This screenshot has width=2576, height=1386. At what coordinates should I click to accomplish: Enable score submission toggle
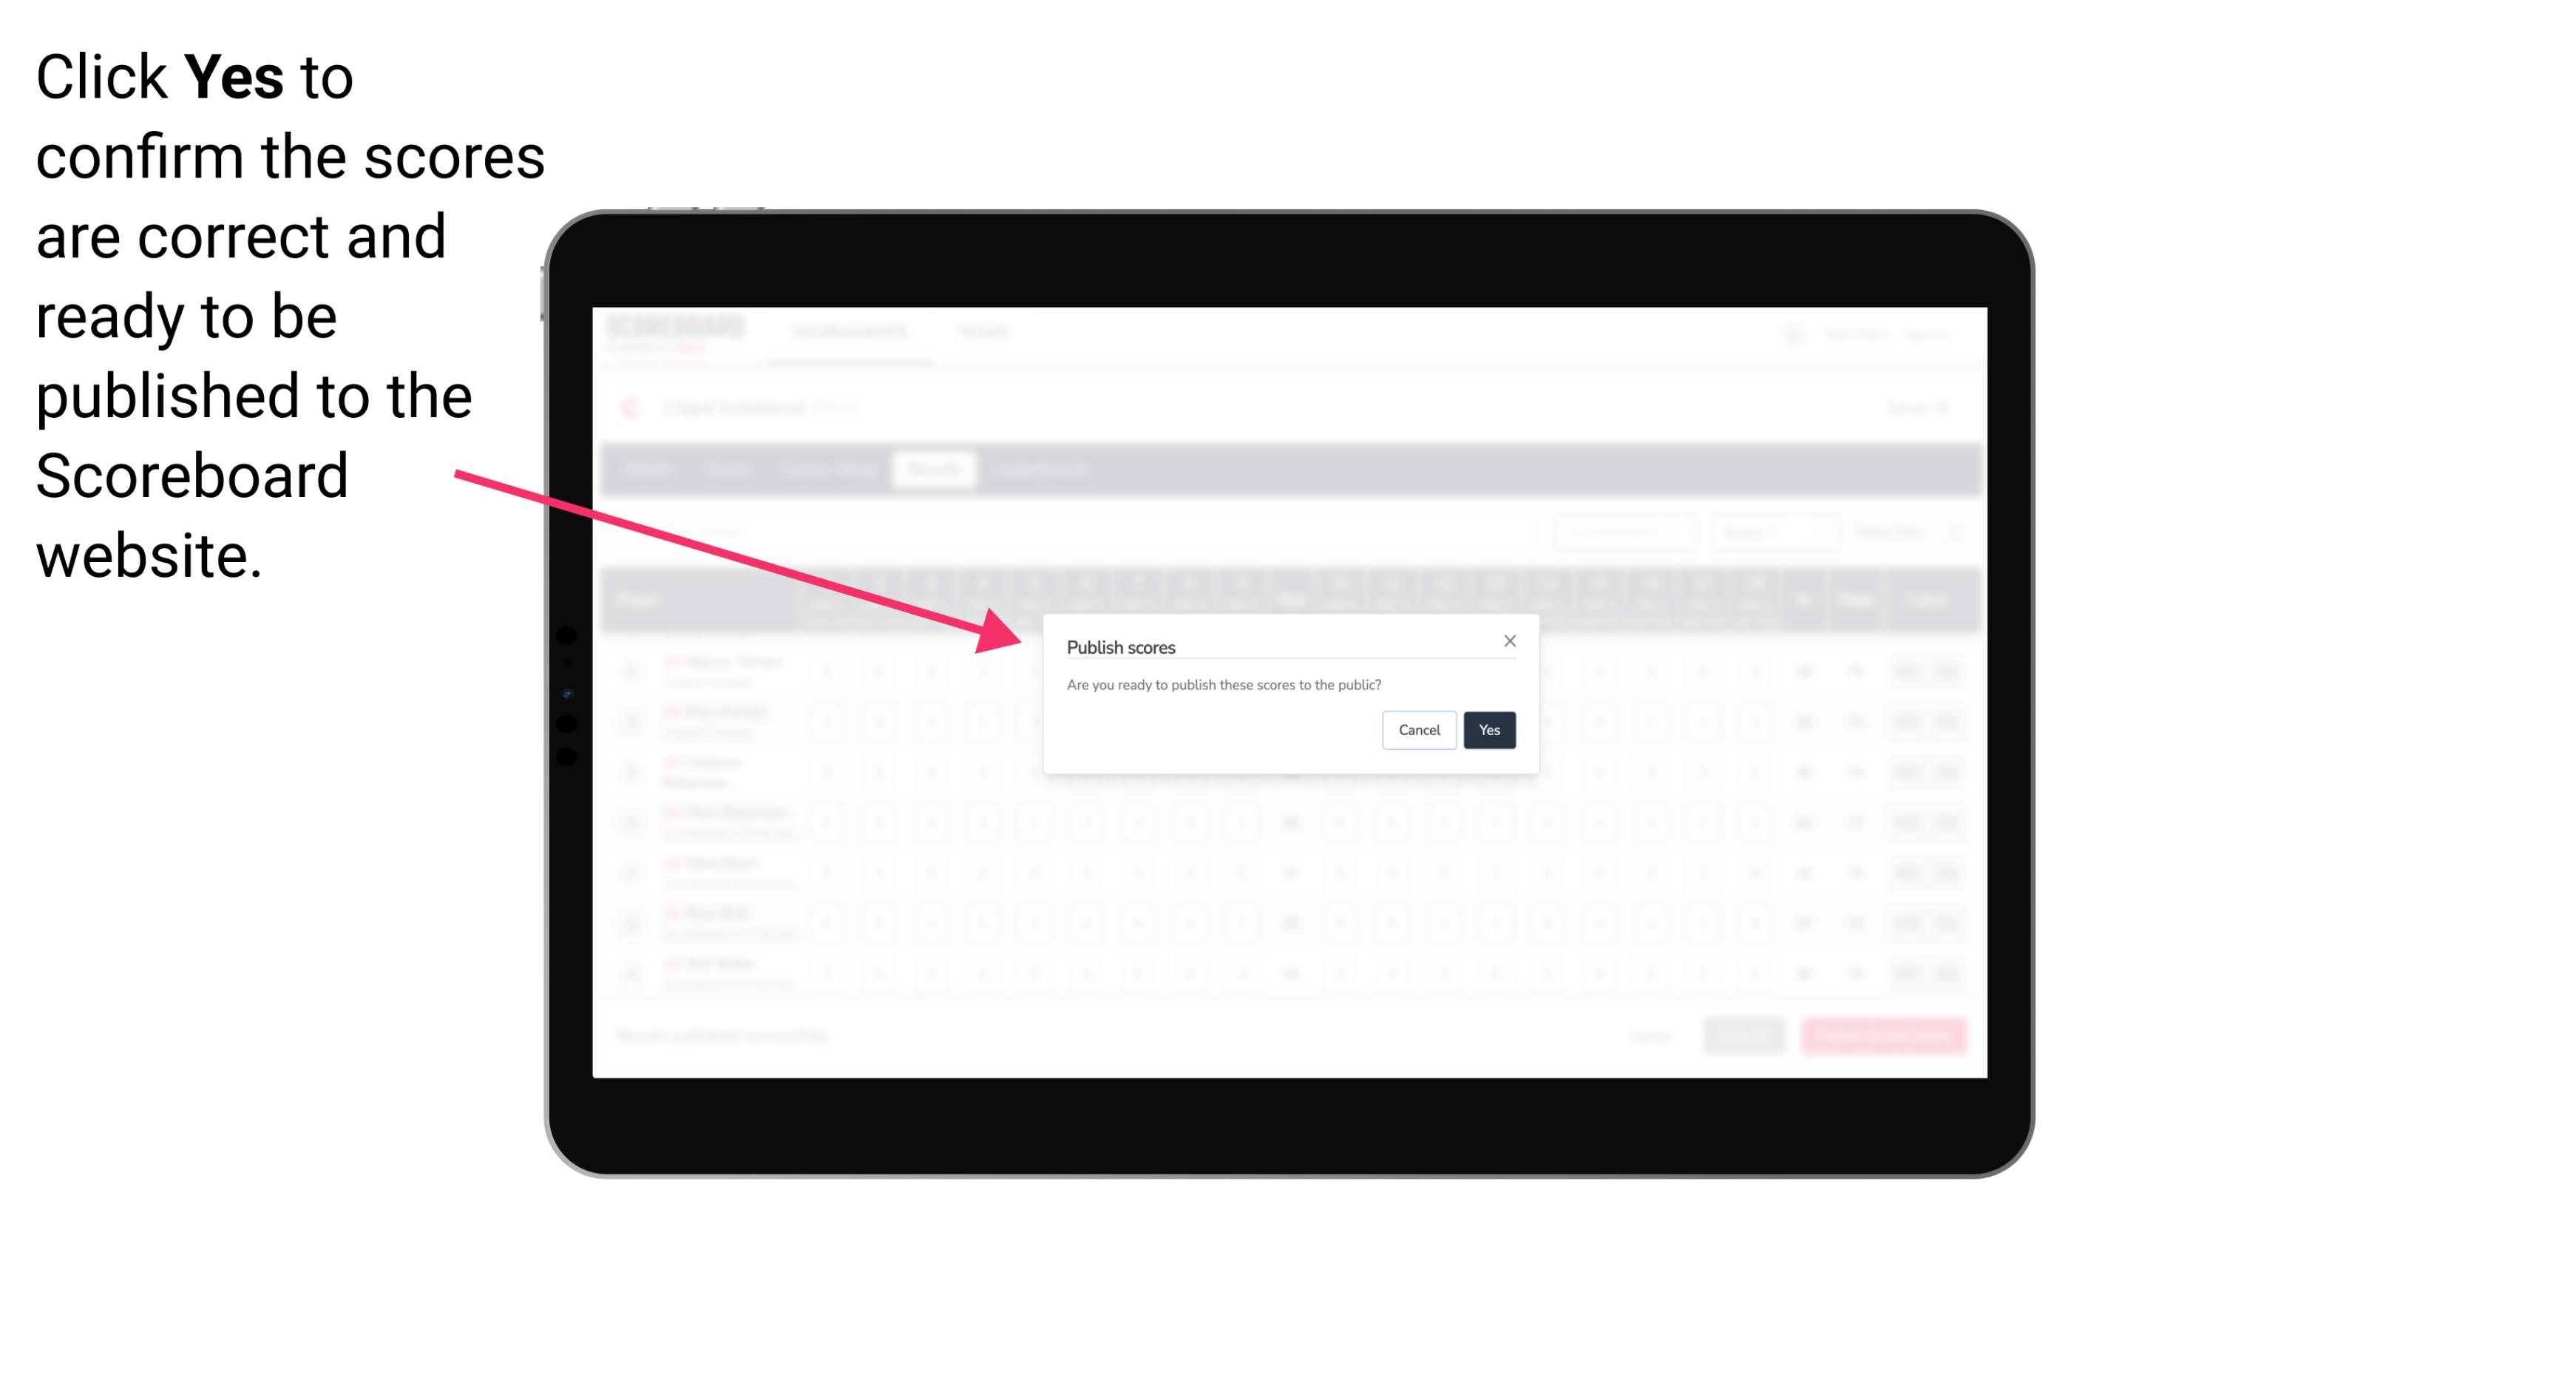tap(1486, 729)
